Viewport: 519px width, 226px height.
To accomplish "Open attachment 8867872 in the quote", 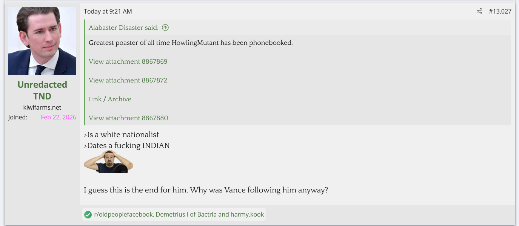I will [x=128, y=80].
